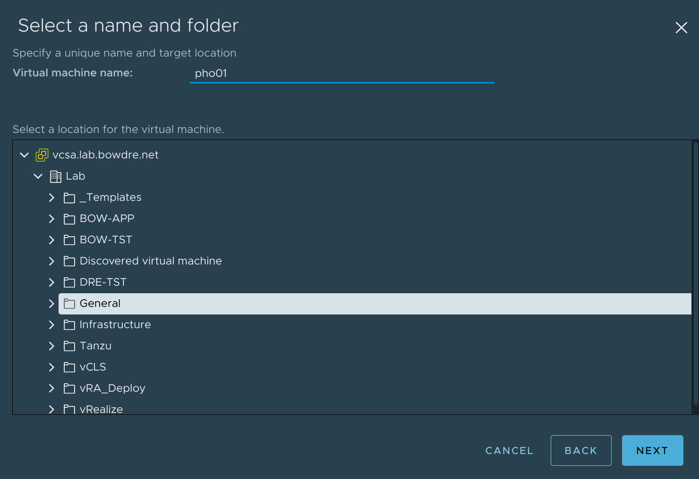Click the BACK button
This screenshot has width=699, height=479.
pos(581,451)
